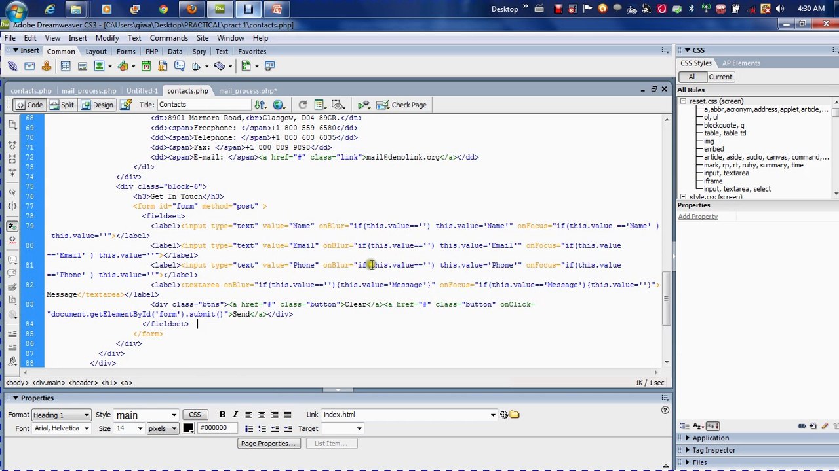839x471 pixels.
Task: Insert a Div Tag icon
Action: click(x=83, y=66)
